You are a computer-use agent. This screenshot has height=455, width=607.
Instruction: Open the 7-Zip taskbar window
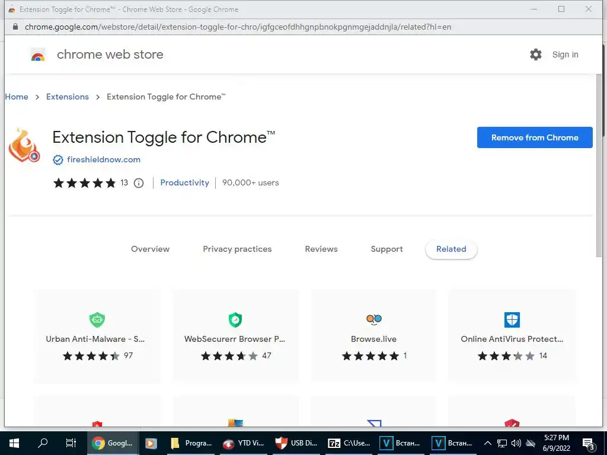349,443
